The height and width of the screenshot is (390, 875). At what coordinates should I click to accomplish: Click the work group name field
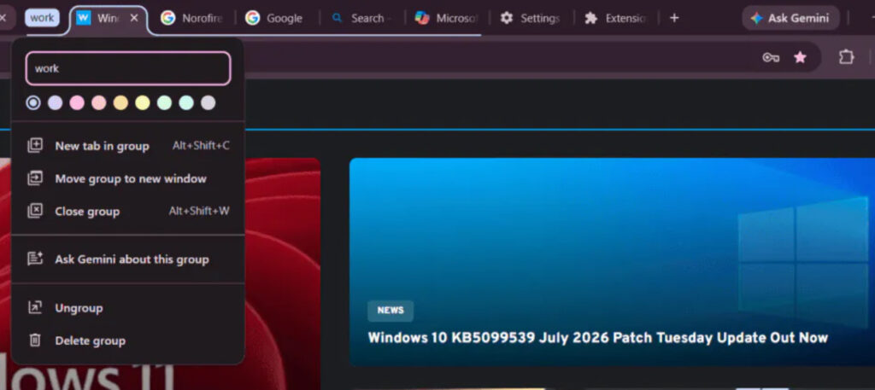click(x=128, y=68)
